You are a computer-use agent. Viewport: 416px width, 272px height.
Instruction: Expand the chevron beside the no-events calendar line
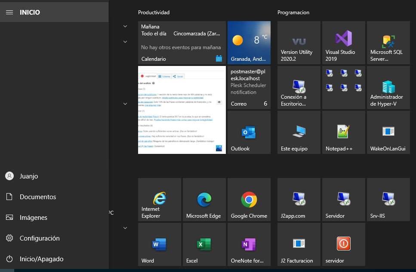[125, 42]
